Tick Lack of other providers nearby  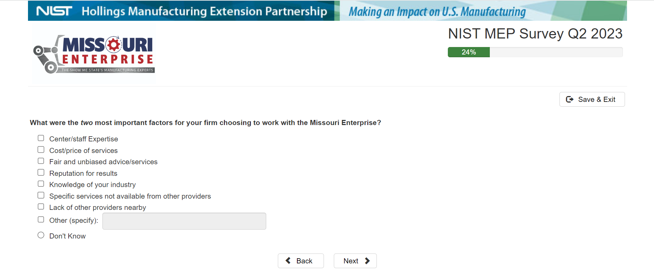coord(41,207)
